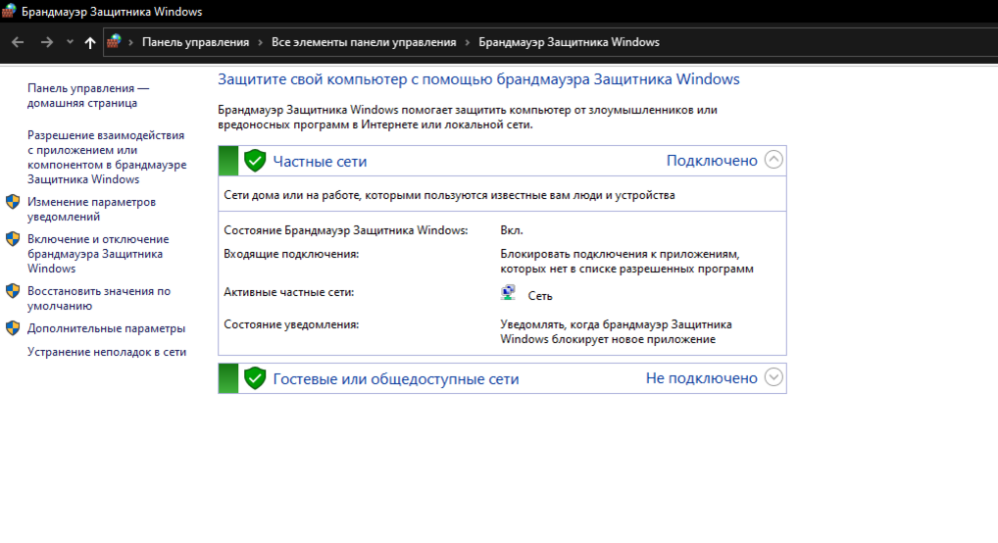Click shield icon beside 'Включение и отключение'
Viewport: 998px width, 543px height.
coord(13,239)
